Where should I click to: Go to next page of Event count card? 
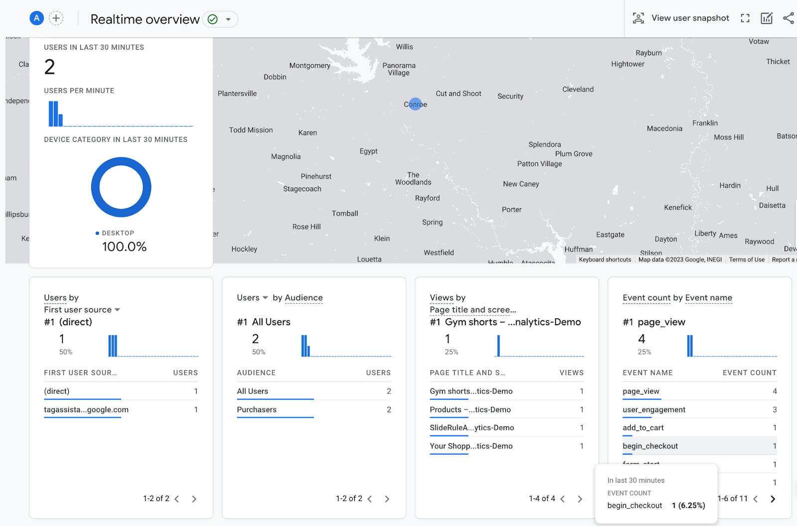point(773,499)
